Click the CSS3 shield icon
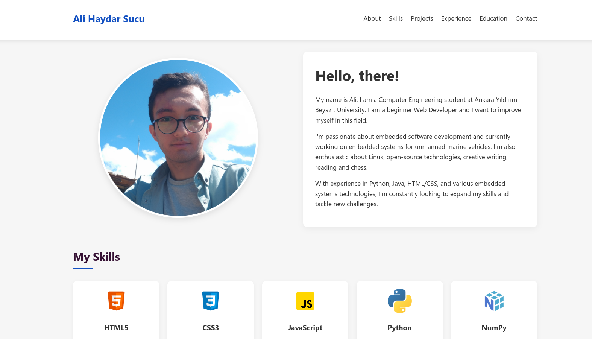The height and width of the screenshot is (339, 592). [x=211, y=301]
